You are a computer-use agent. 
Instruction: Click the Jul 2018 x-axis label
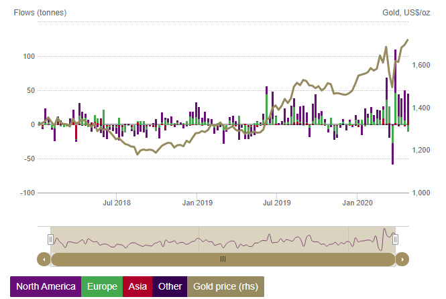116,202
